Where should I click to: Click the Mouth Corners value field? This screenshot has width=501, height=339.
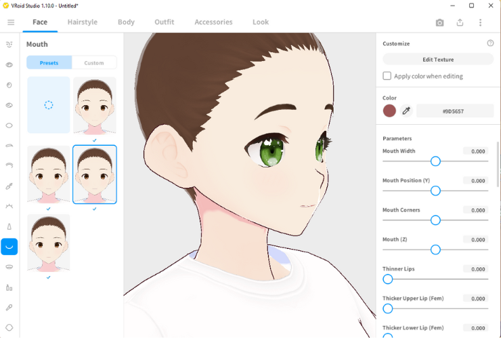[x=476, y=210]
